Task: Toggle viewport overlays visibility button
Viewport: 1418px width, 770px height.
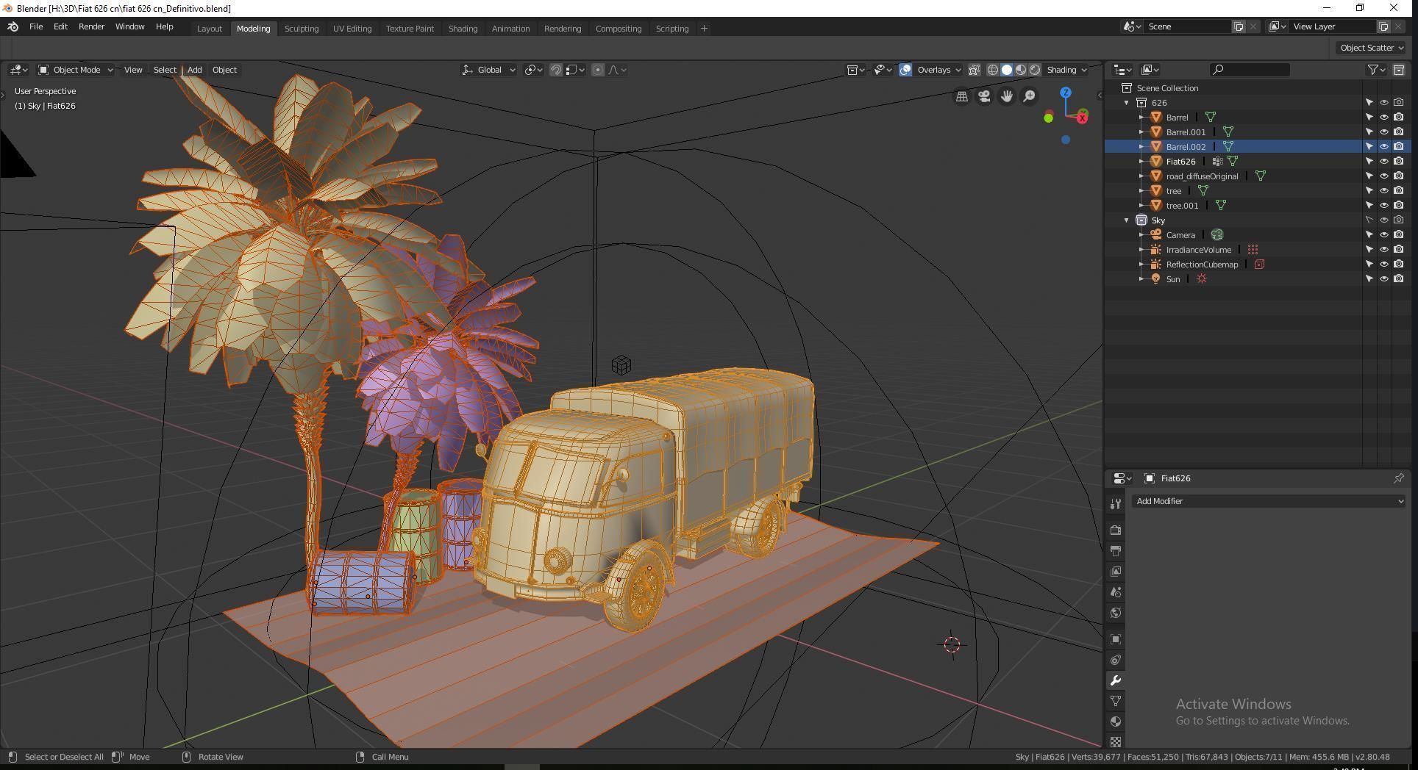Action: coord(905,70)
